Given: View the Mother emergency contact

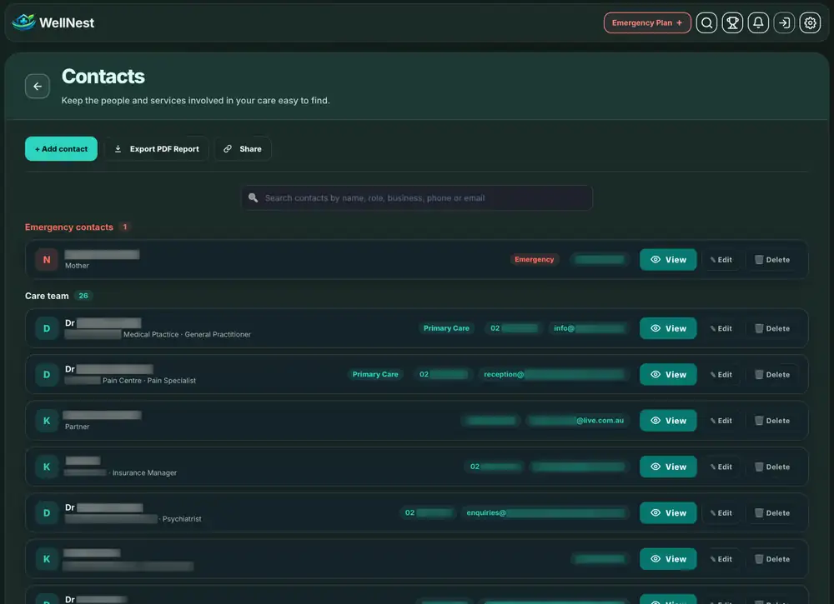Looking at the screenshot, I should click(668, 260).
